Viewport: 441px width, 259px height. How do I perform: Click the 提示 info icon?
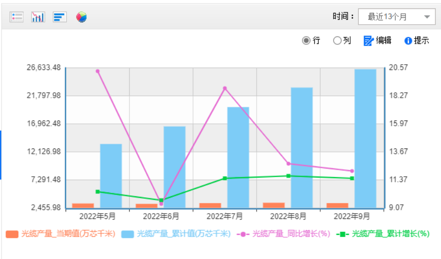tap(408, 41)
